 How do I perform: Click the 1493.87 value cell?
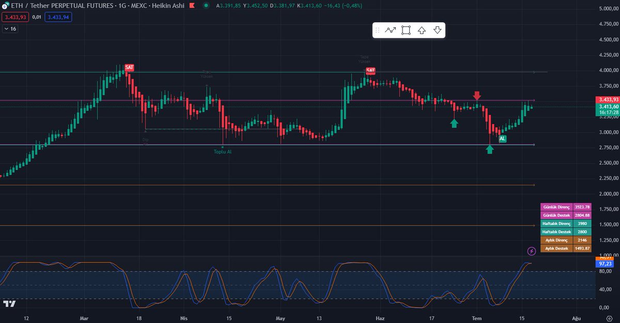coord(582,249)
